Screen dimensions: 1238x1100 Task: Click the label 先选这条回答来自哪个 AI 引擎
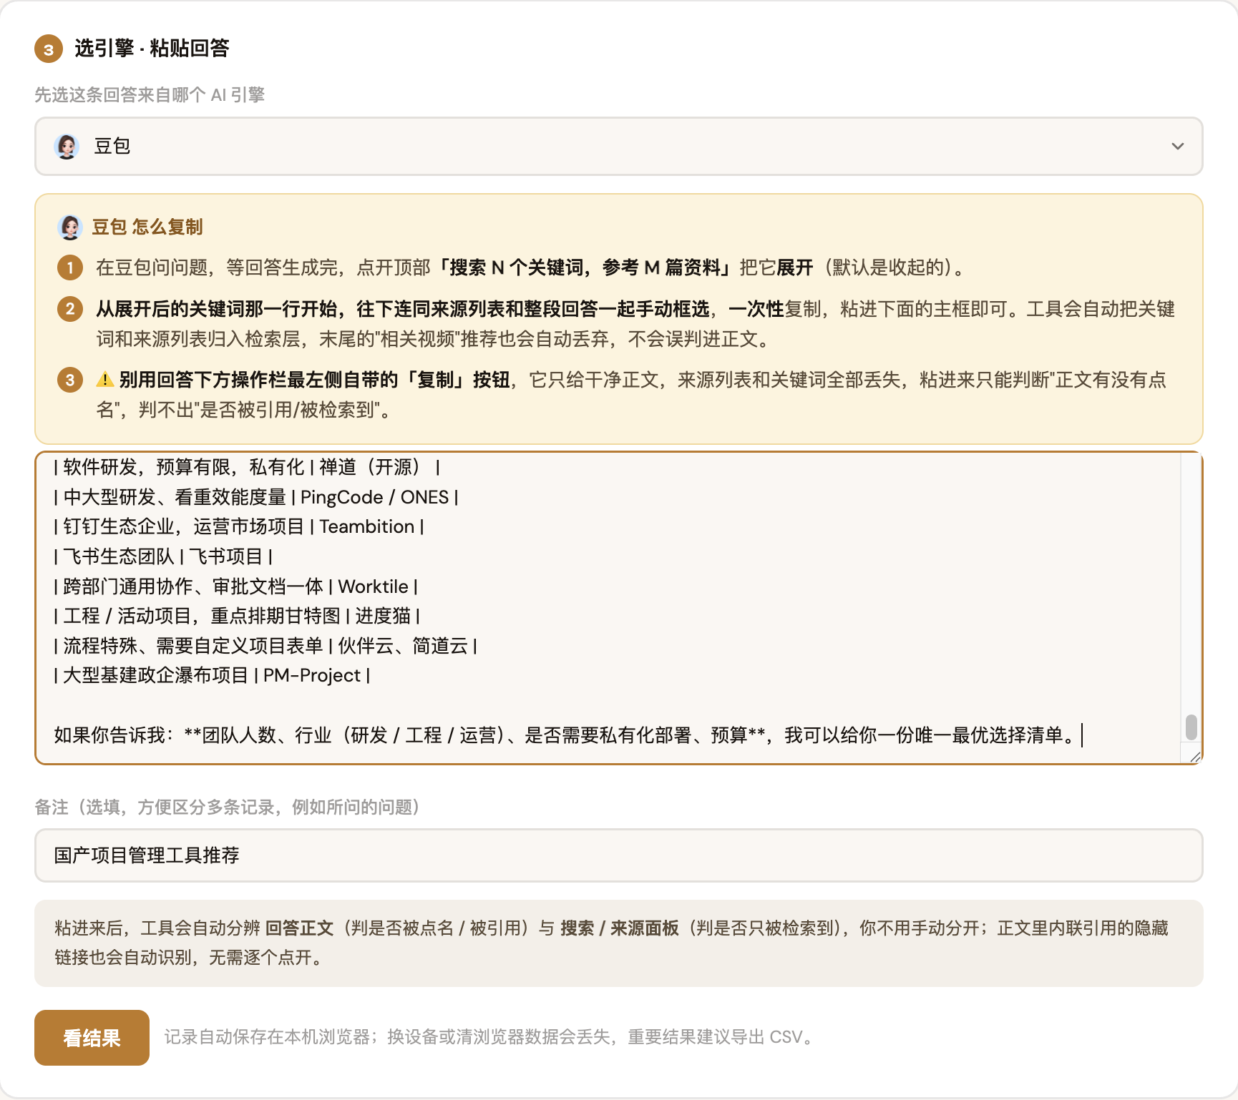coord(150,94)
